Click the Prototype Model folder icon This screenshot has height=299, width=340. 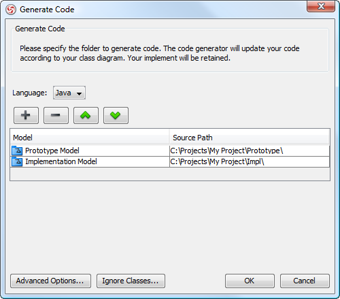click(x=17, y=151)
